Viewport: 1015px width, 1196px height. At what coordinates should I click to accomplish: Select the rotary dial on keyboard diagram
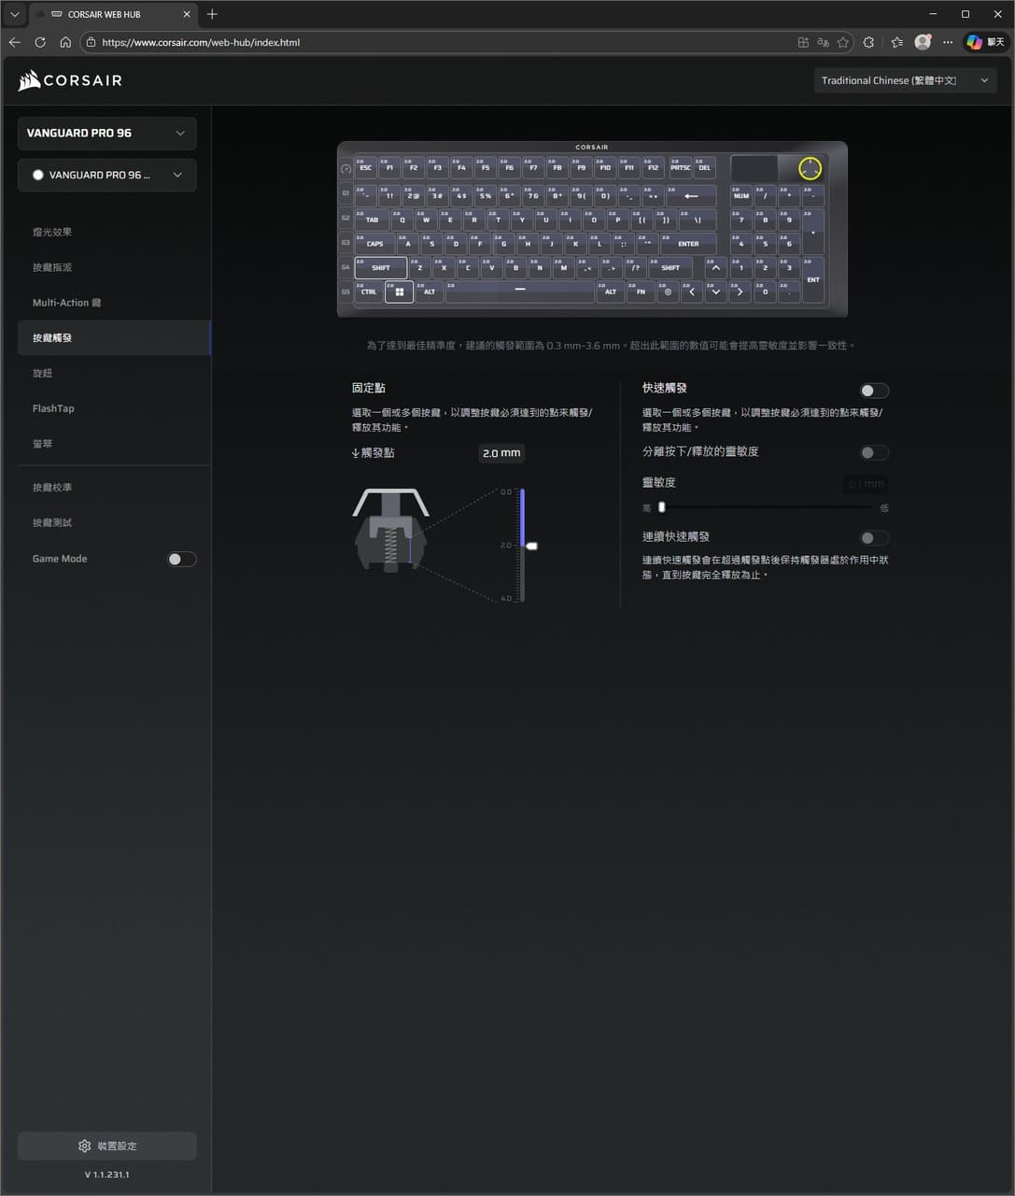coord(810,168)
